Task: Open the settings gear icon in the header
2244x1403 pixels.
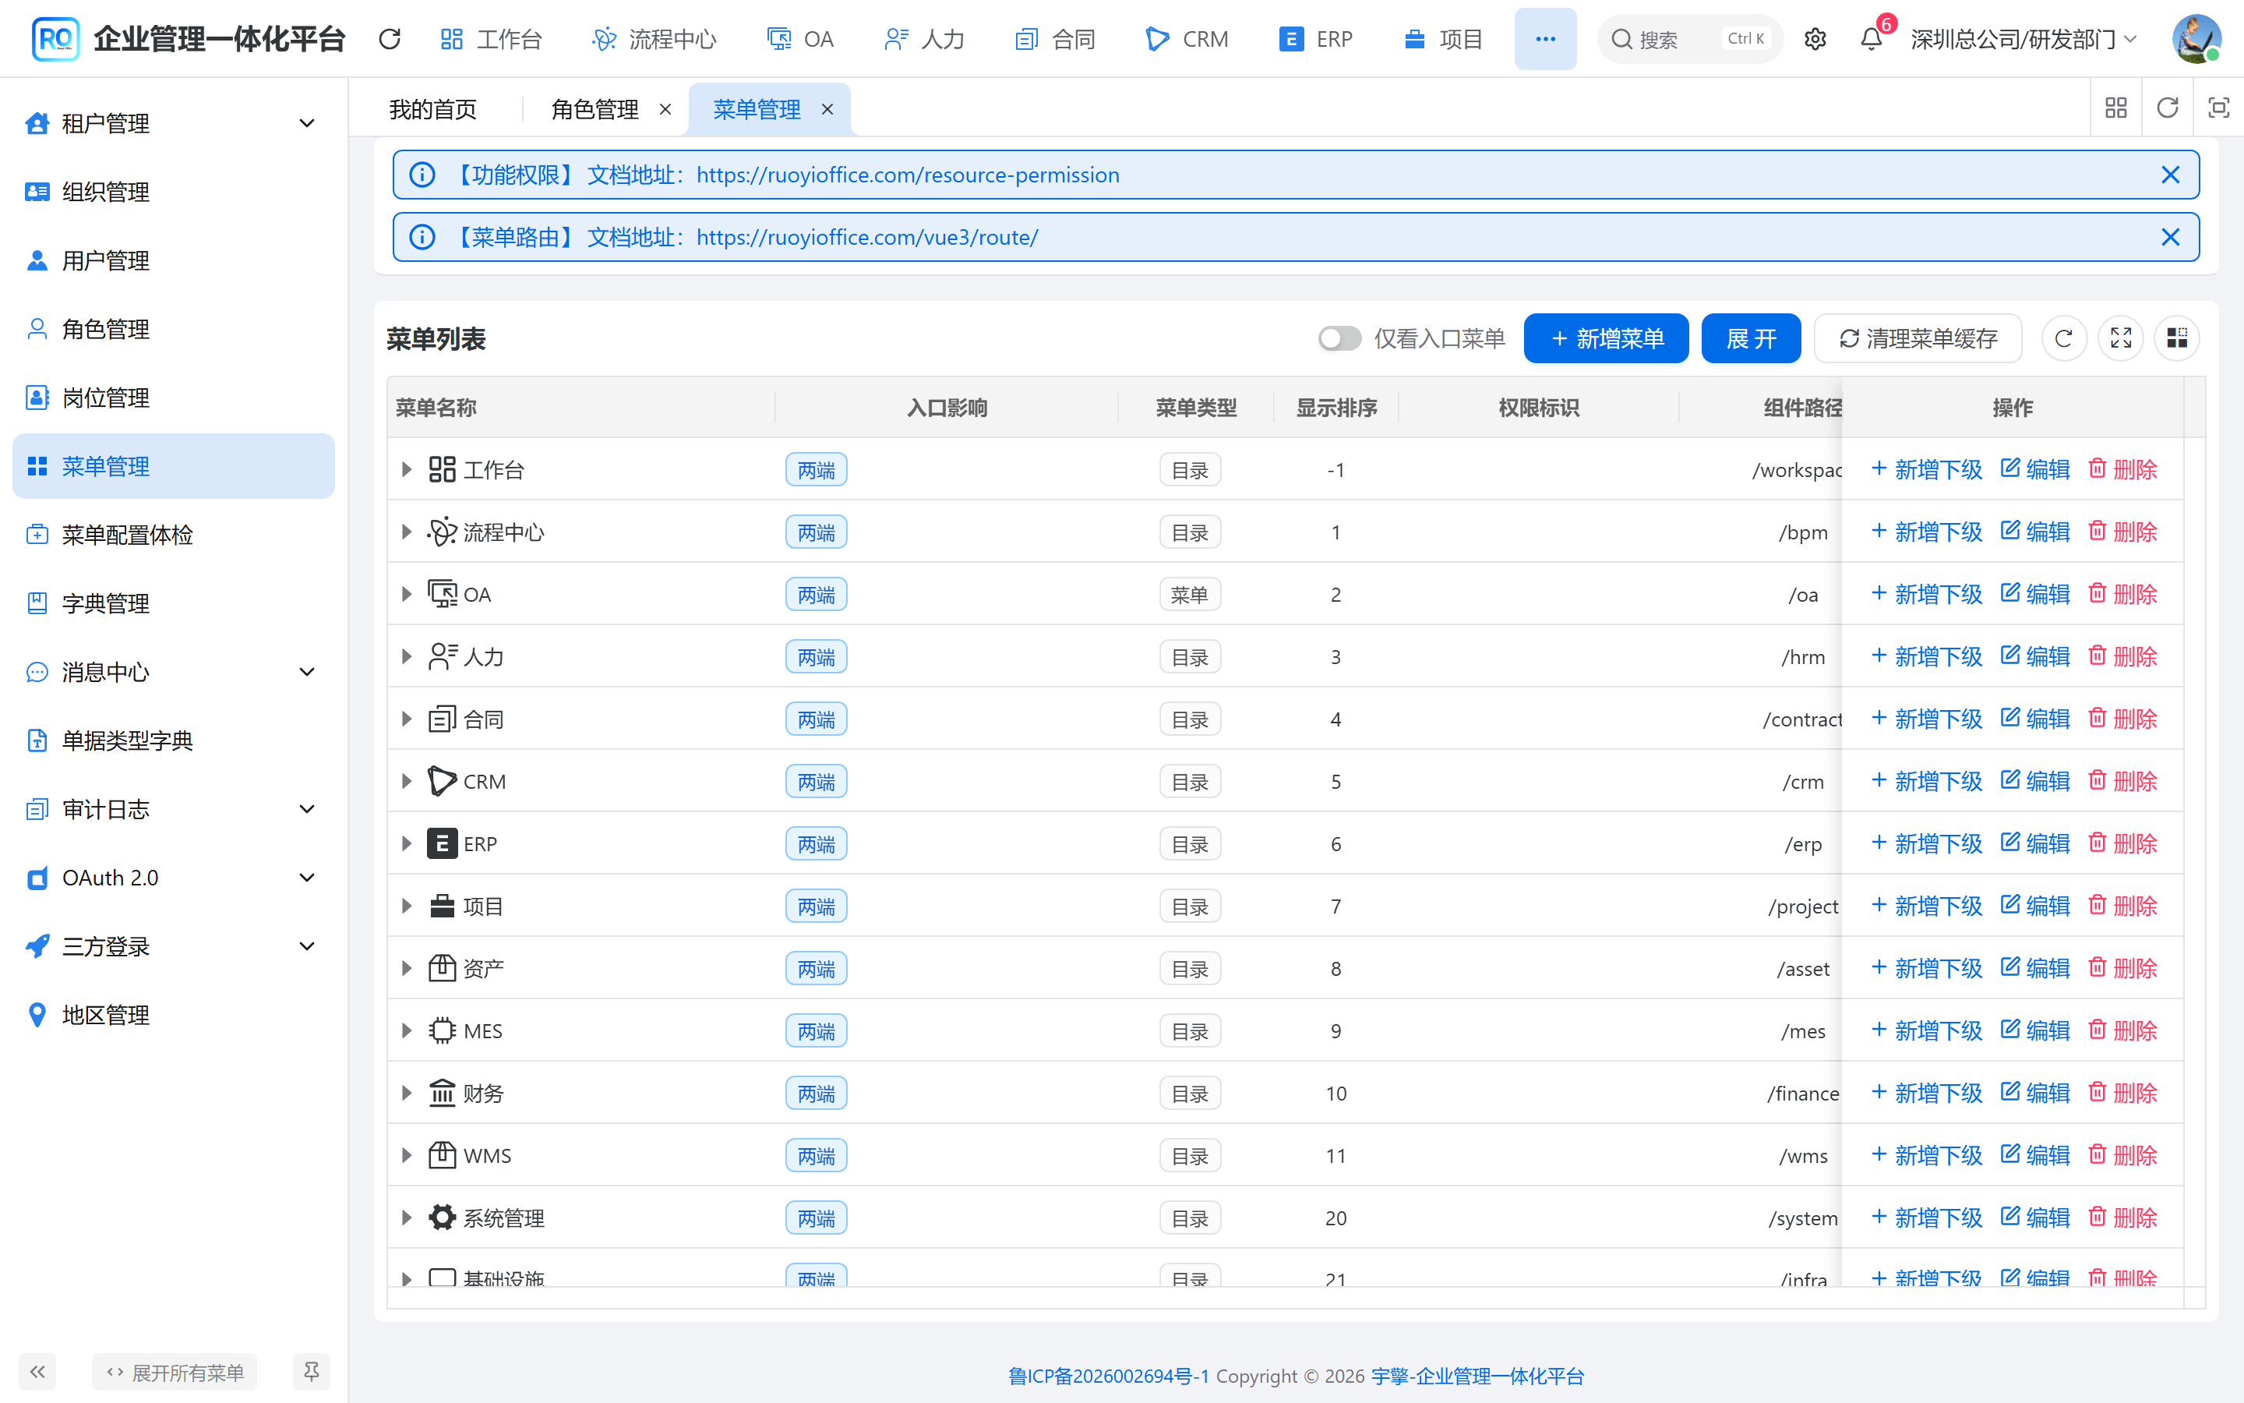Action: click(1815, 39)
